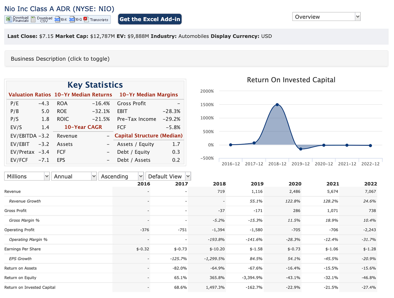This screenshot has height=298, width=394.
Task: Click the Earnings Per Share row label
Action: [x=22, y=249]
